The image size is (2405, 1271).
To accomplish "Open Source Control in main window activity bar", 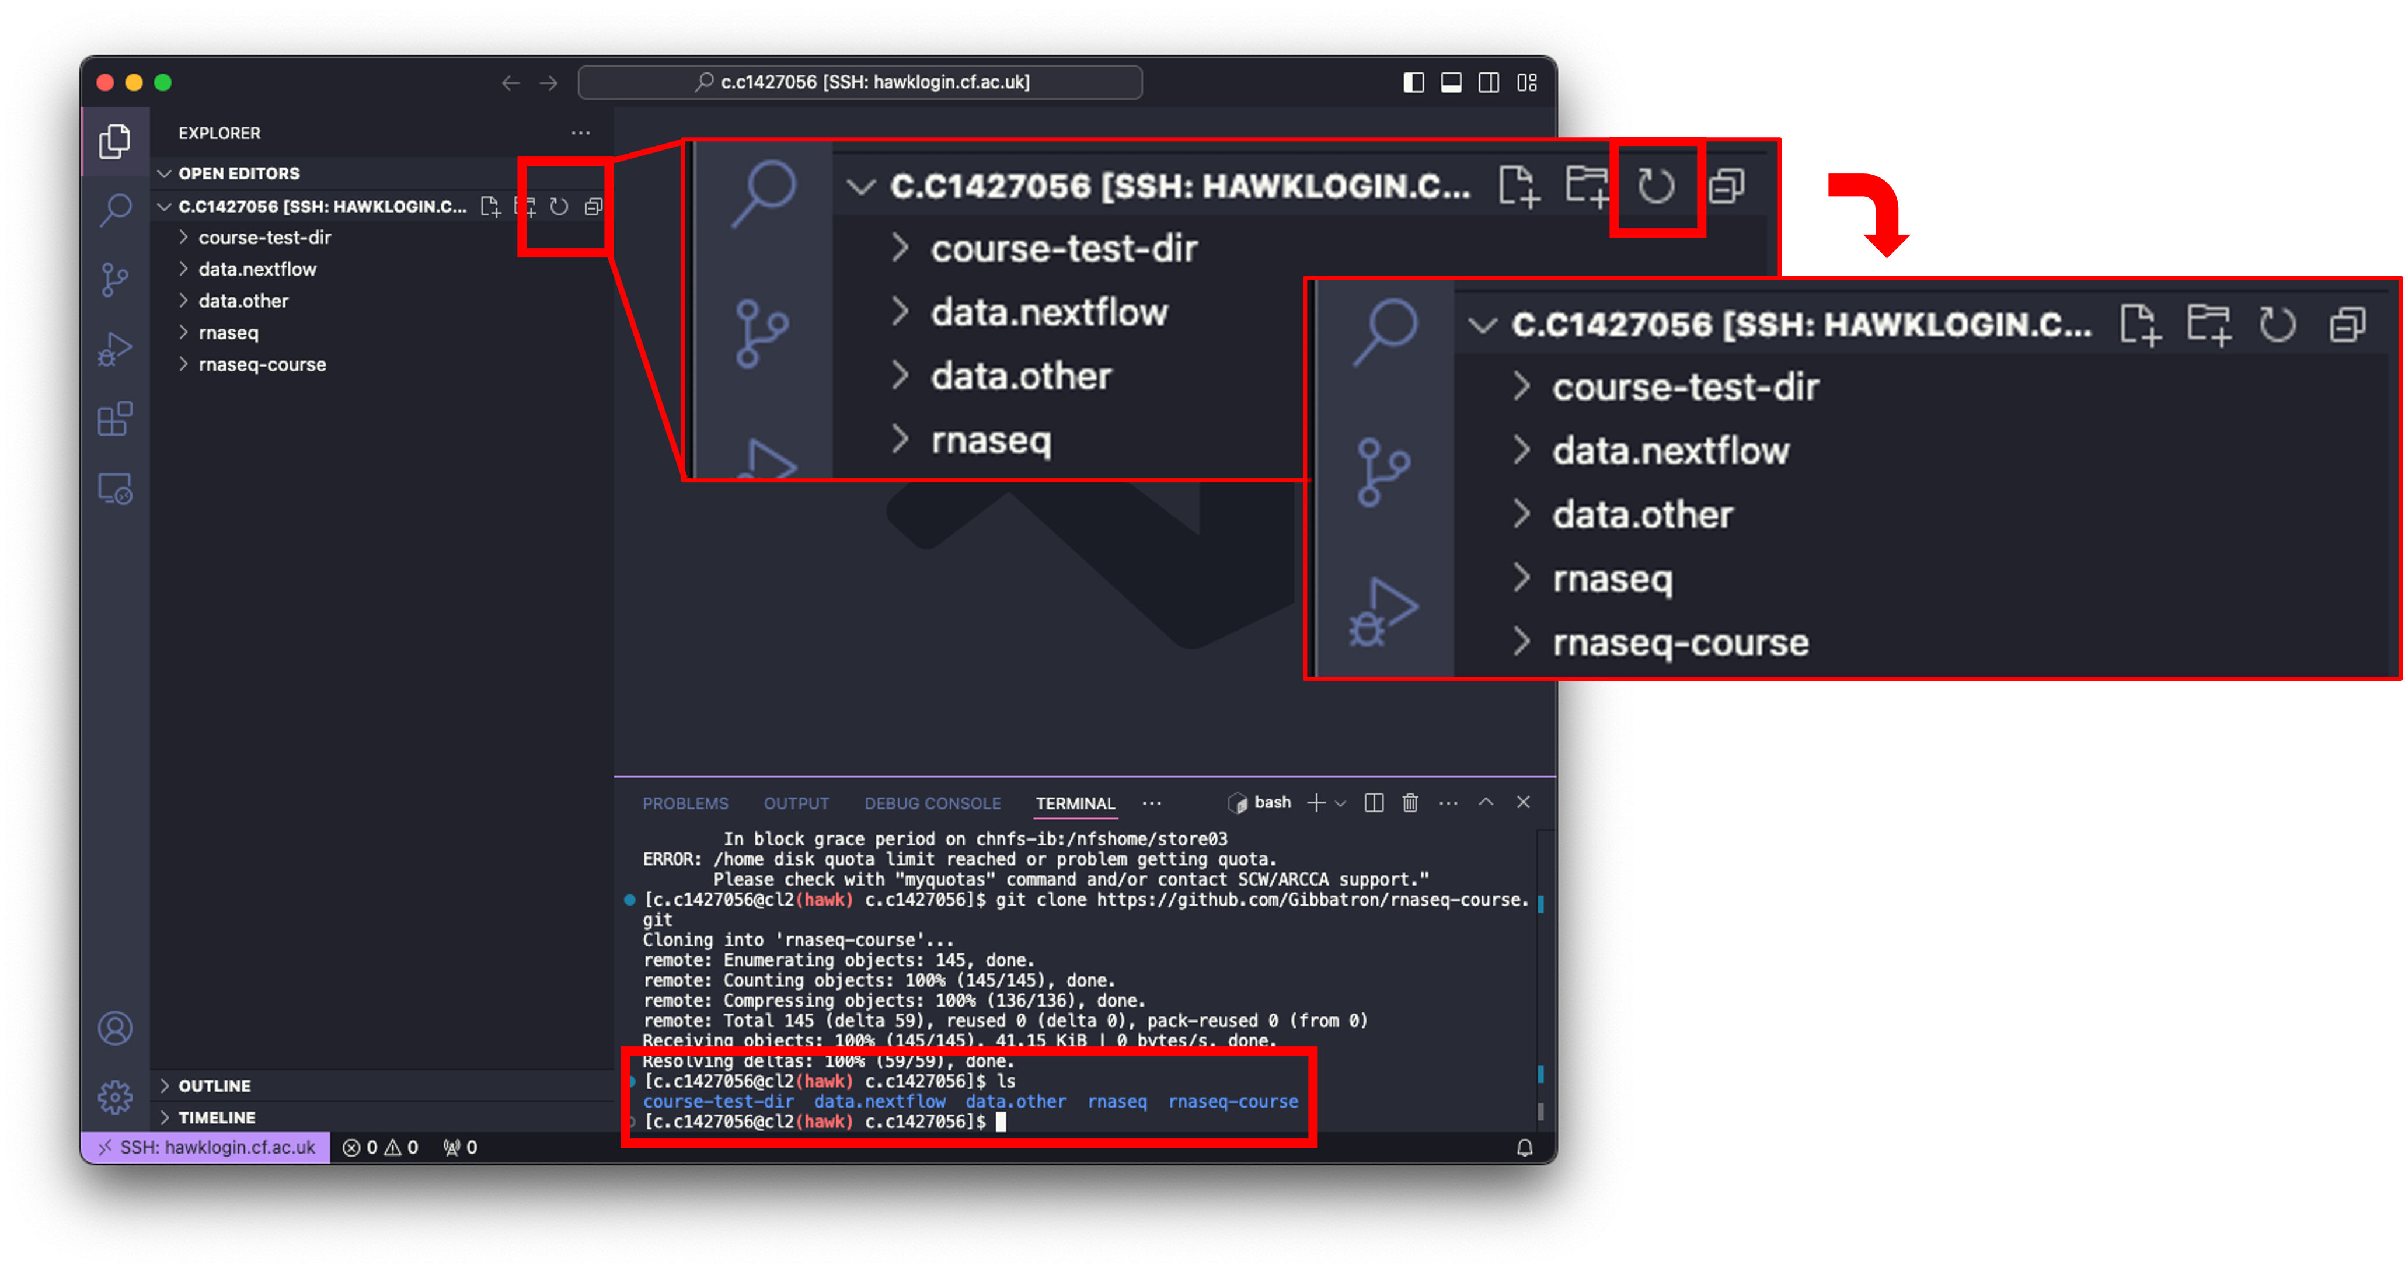I will click(x=115, y=279).
